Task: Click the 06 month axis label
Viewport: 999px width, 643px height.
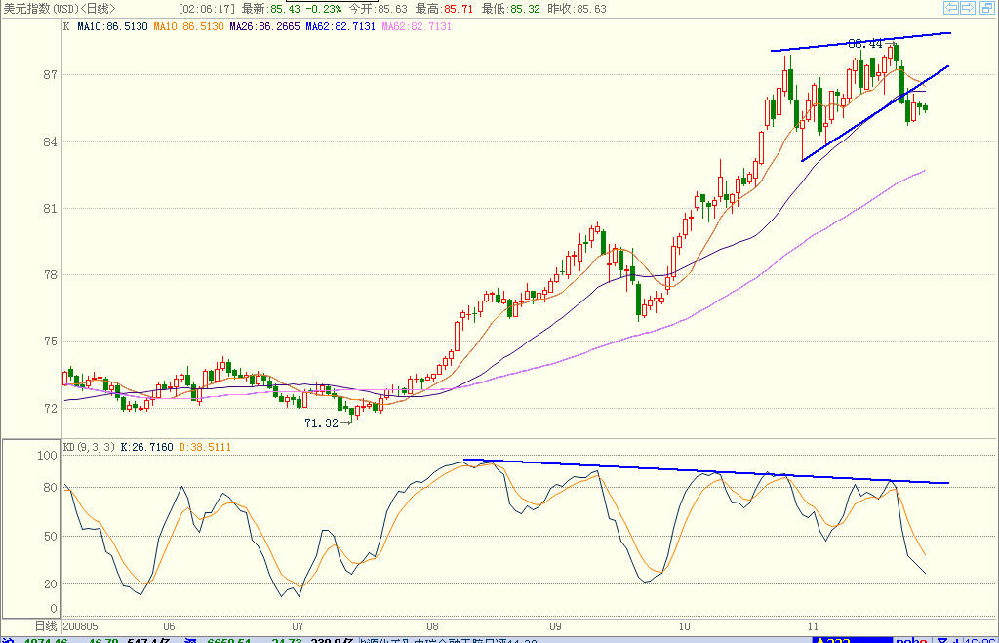Action: point(169,626)
